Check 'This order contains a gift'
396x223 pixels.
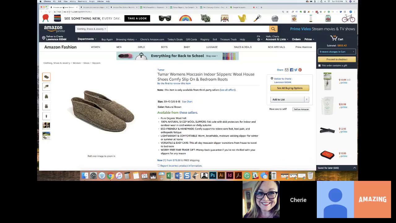[320, 66]
